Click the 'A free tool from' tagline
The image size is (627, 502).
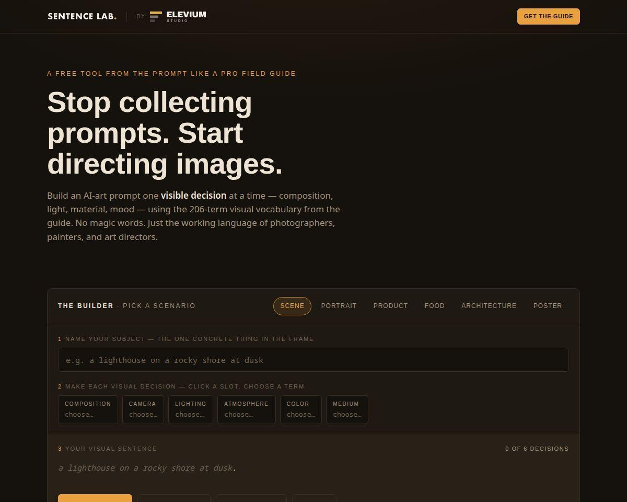coord(171,74)
